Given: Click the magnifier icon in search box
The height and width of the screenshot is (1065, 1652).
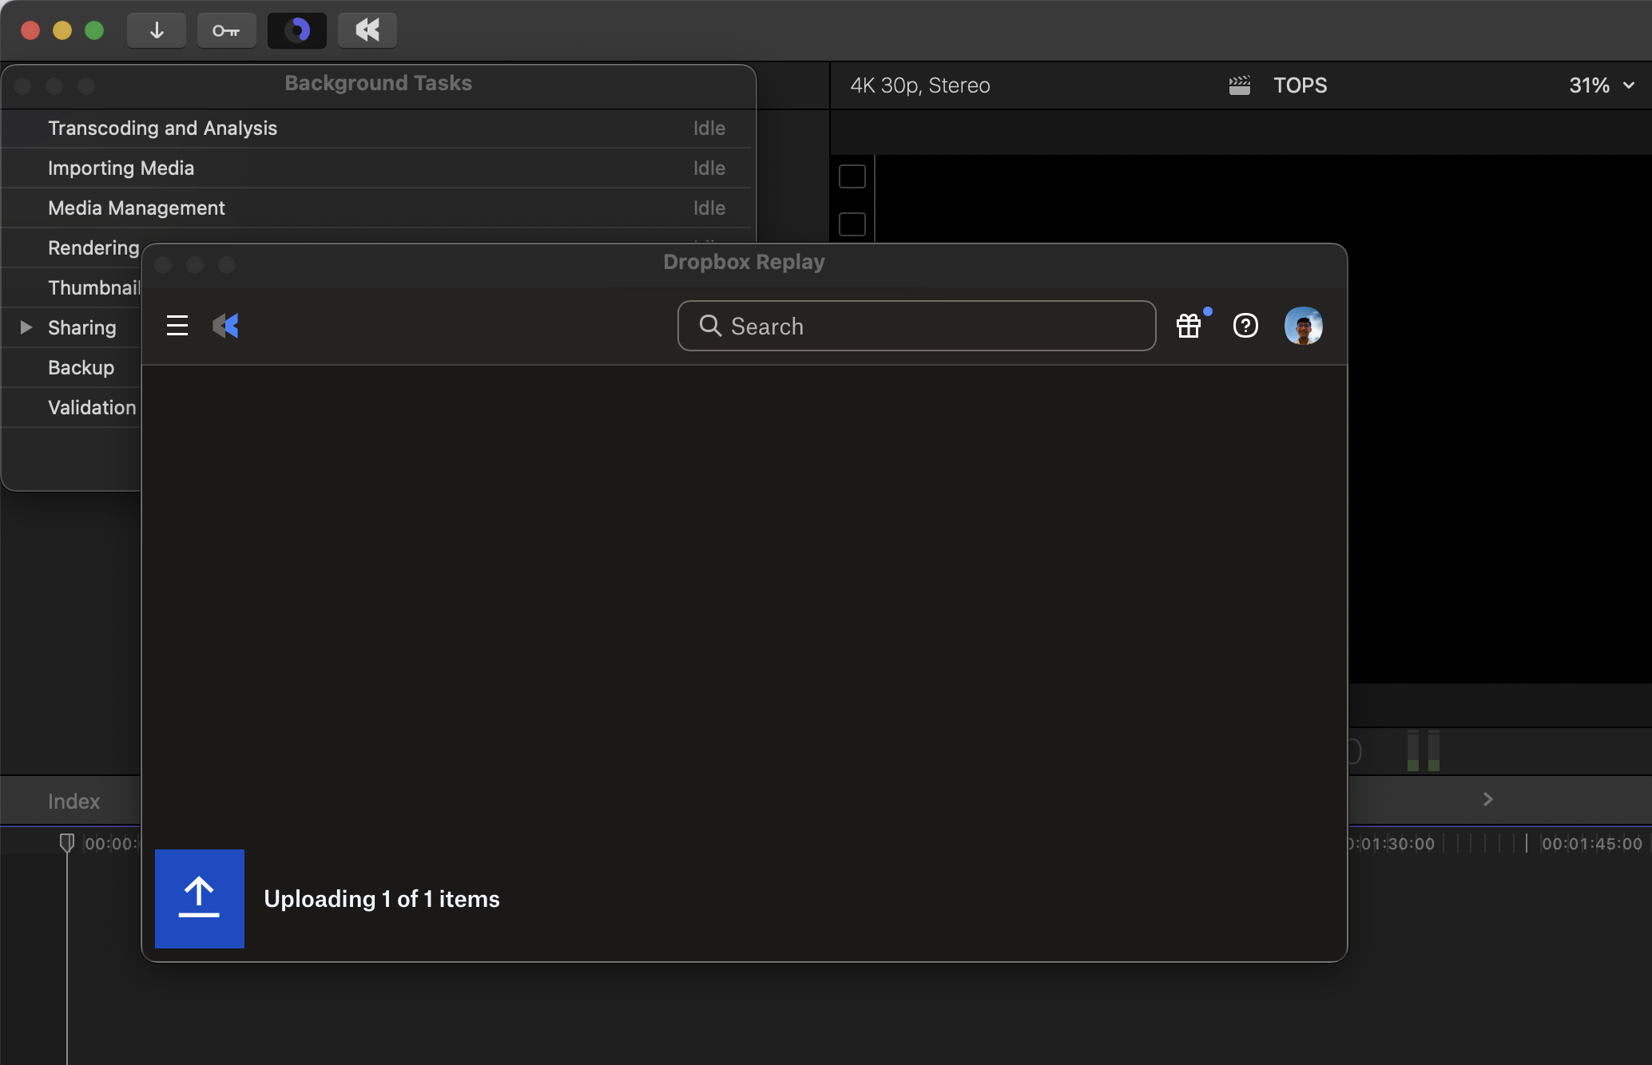Looking at the screenshot, I should (710, 326).
